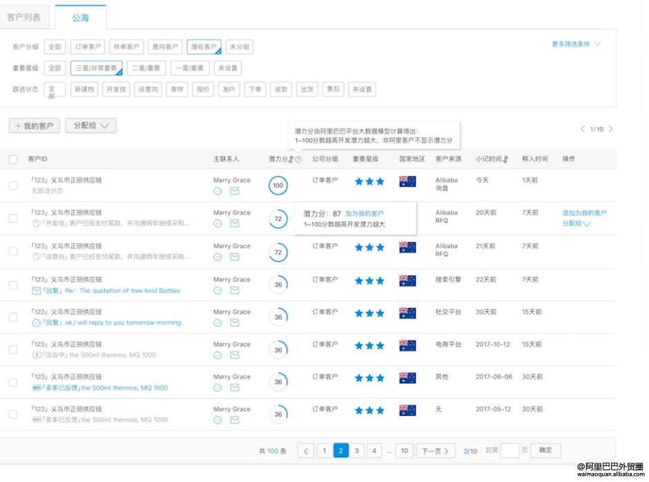This screenshot has width=649, height=482.
Task: Click the 我的客户 add button
Action: coord(35,126)
